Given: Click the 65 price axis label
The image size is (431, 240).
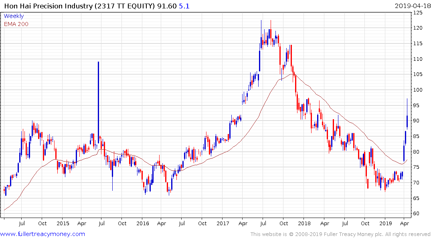Looking at the screenshot, I should [x=417, y=198].
